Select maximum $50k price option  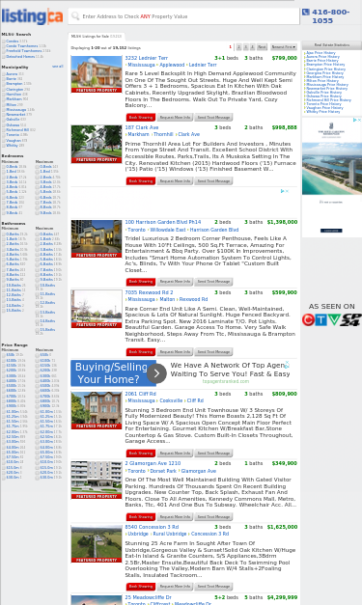pyautogui.click(x=38, y=355)
